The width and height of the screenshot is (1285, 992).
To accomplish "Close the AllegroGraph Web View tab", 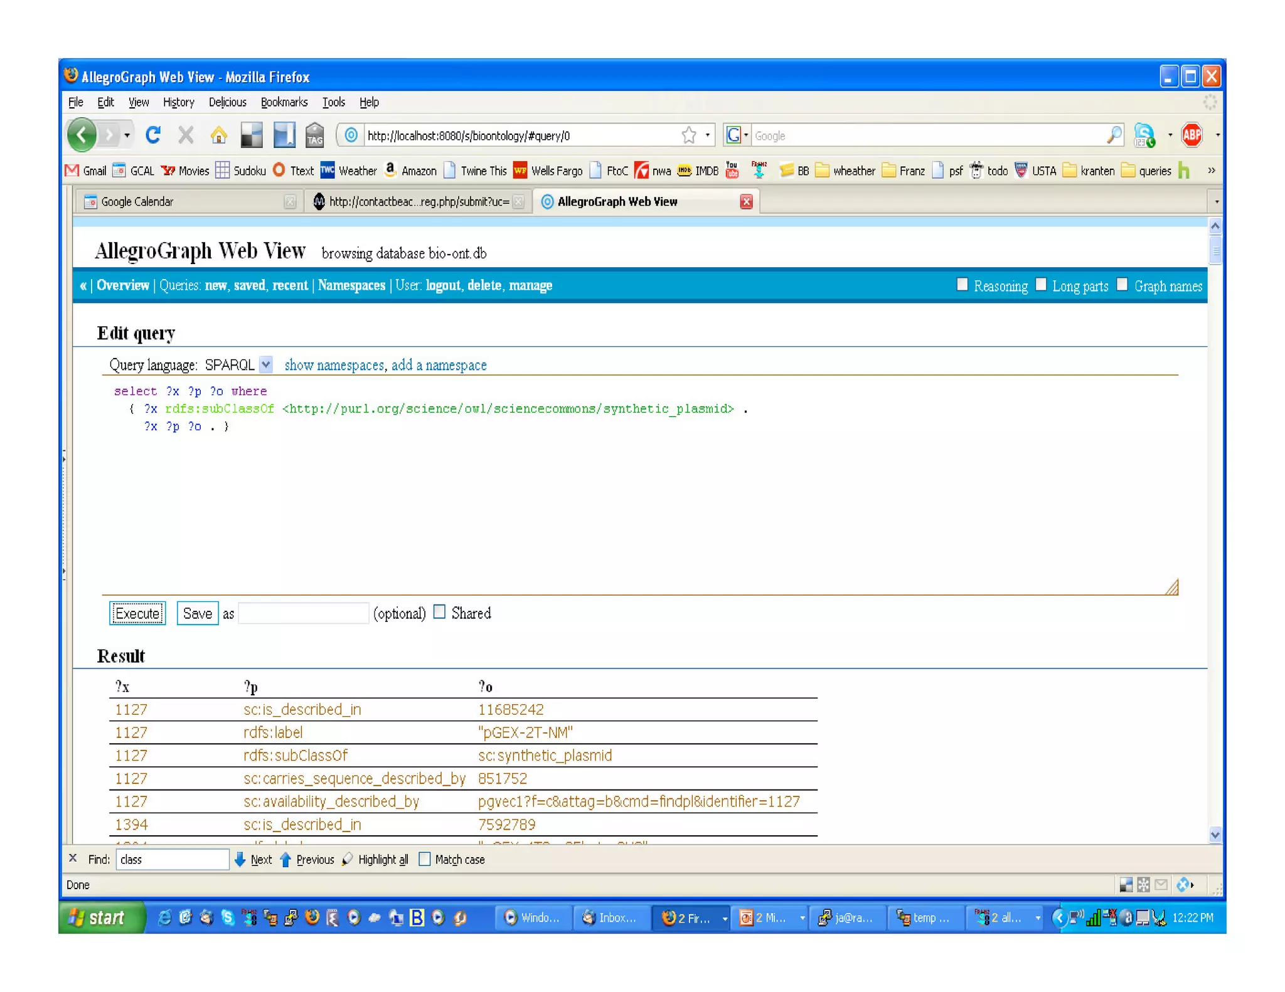I will coord(745,201).
